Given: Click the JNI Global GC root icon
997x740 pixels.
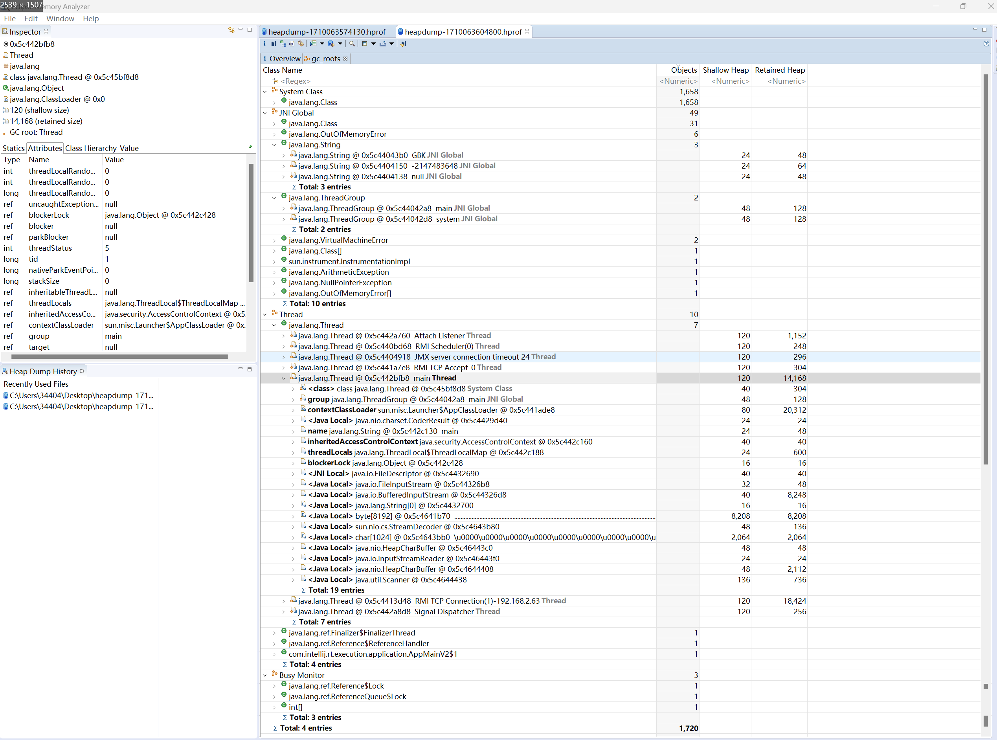Looking at the screenshot, I should [x=275, y=112].
